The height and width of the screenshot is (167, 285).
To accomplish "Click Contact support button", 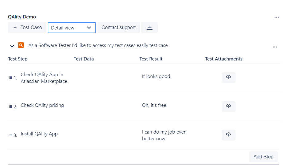I will tap(118, 28).
